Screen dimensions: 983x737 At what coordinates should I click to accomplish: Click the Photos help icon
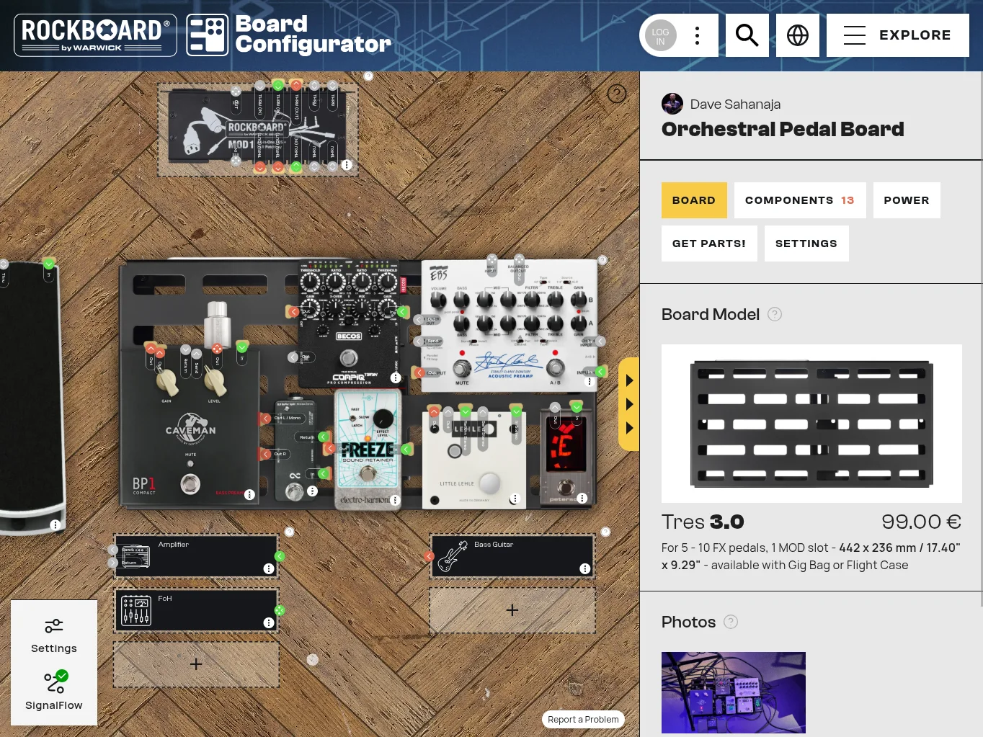(731, 622)
